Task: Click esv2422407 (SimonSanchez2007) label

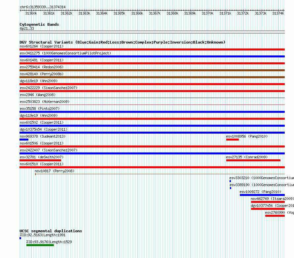Action: click(x=49, y=150)
